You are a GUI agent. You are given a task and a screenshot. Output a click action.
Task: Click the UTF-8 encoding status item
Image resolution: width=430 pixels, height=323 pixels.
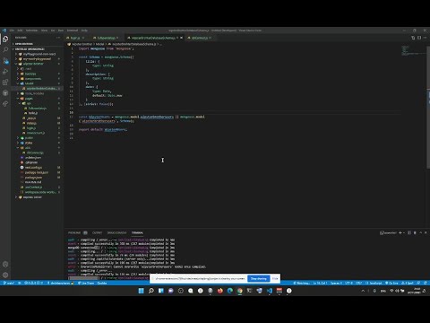348,283
